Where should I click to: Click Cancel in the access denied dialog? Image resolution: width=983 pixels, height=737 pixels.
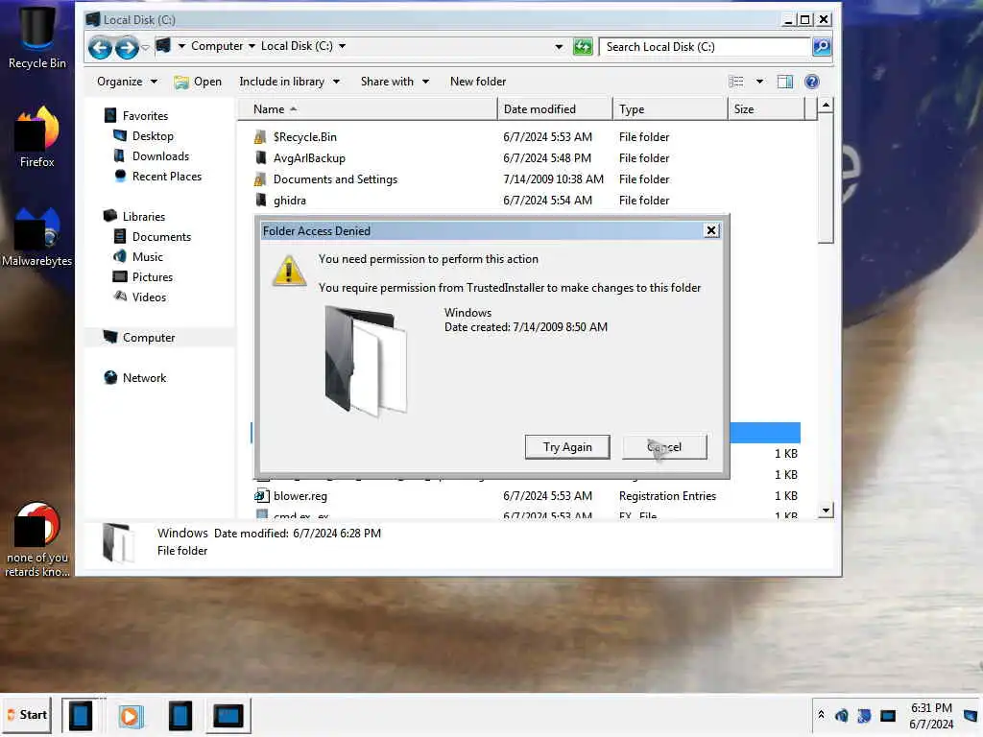(664, 447)
